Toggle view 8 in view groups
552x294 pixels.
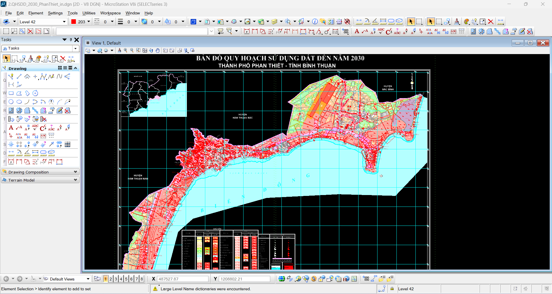pos(142,279)
